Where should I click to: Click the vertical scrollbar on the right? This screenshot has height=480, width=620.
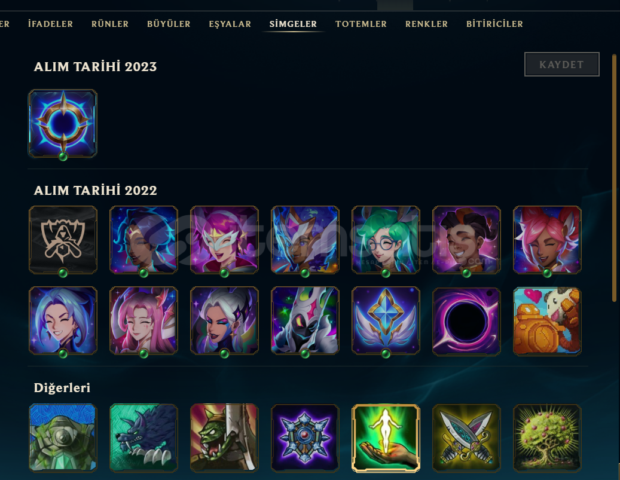click(614, 178)
